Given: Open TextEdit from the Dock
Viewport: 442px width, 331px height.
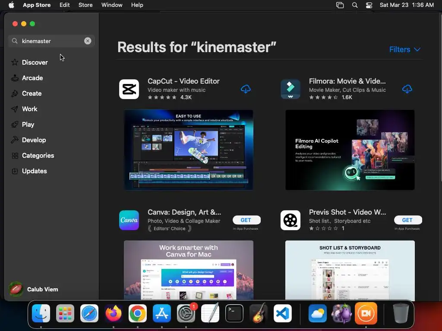Looking at the screenshot, I should tap(210, 313).
